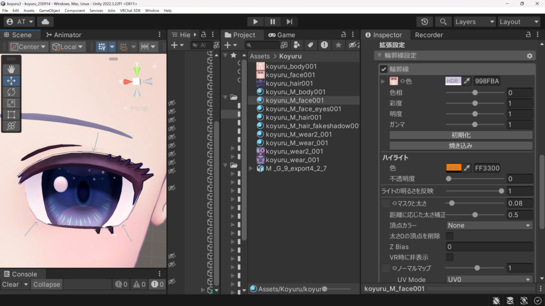The height and width of the screenshot is (306, 545).
Task: Toggle console error messages count
Action: click(x=158, y=285)
